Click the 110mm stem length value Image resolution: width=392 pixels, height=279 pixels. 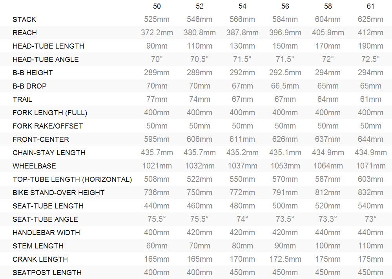(x=370, y=246)
